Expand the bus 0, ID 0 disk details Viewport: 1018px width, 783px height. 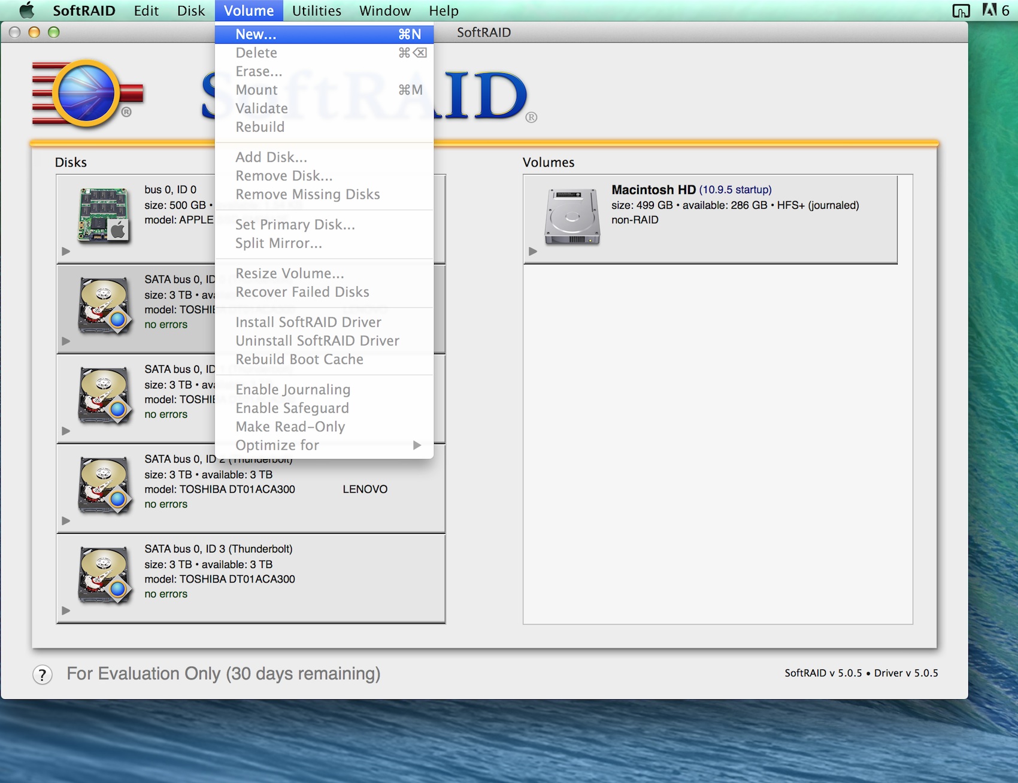[x=66, y=251]
